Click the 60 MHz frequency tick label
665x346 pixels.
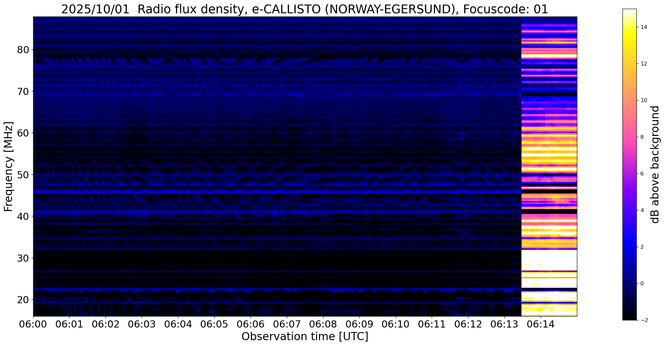point(23,133)
